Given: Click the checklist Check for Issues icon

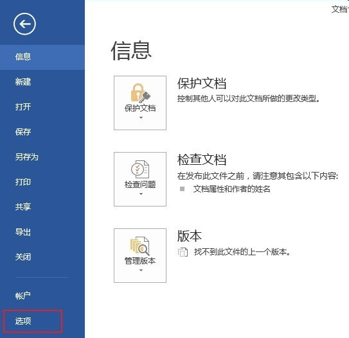Looking at the screenshot, I should 140,169.
